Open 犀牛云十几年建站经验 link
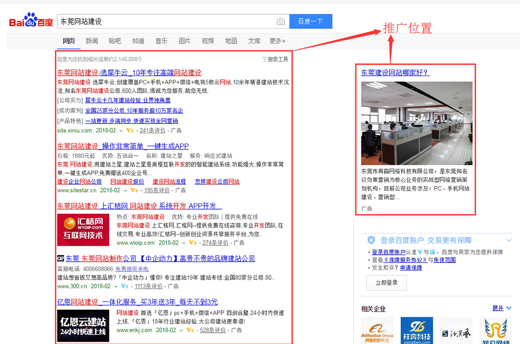 128,100
